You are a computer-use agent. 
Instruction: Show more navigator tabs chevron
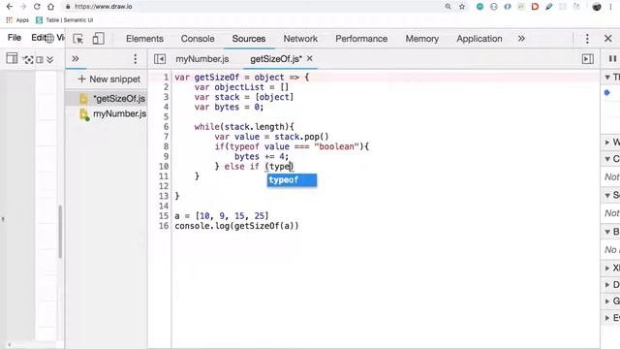[76, 59]
